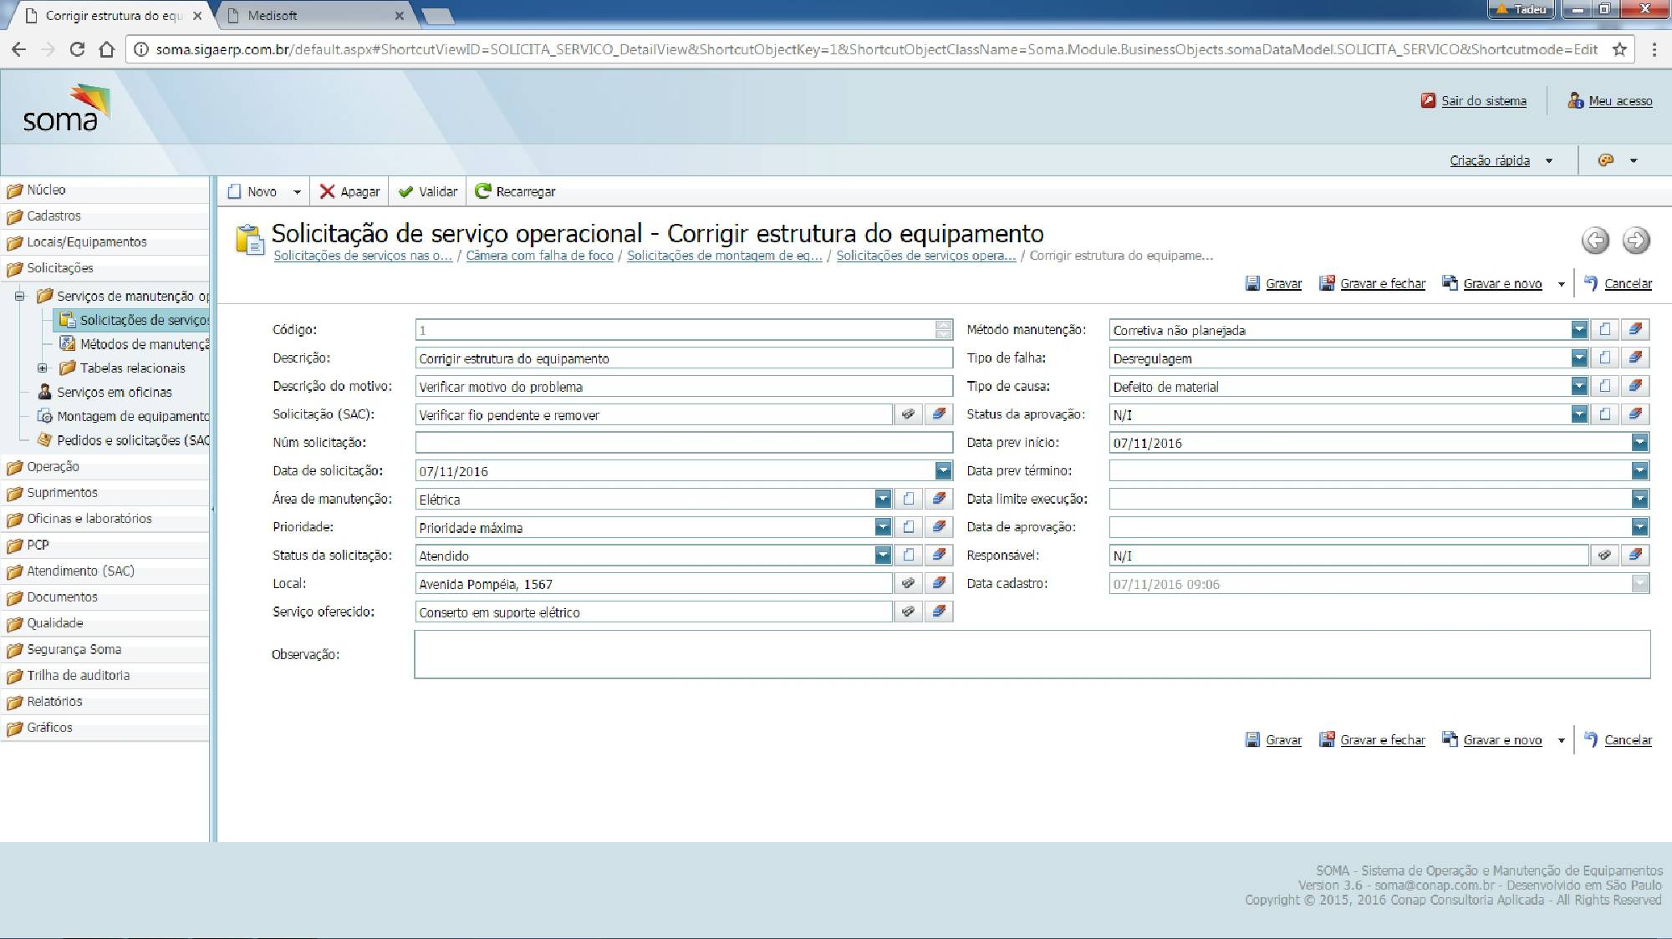The width and height of the screenshot is (1672, 939).
Task: Clear the Tipo de falha field eraser icon
Action: (1635, 358)
